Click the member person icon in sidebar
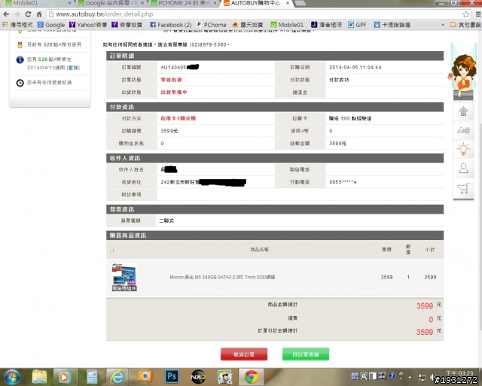The width and height of the screenshot is (482, 386). 463,169
